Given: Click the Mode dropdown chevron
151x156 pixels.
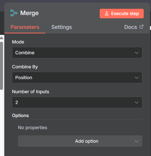Looking at the screenshot, I should coord(136,53).
